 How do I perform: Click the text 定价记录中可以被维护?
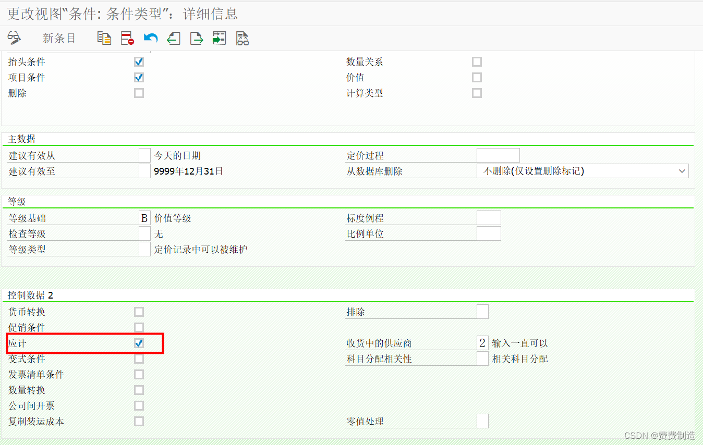(201, 250)
